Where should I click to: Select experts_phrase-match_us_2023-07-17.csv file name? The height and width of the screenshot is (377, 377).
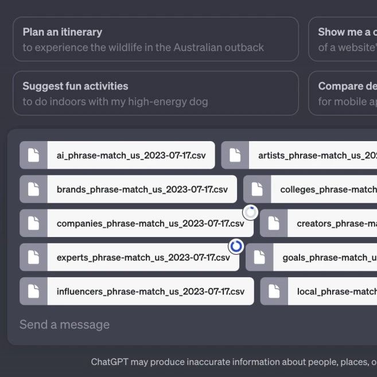tap(143, 258)
